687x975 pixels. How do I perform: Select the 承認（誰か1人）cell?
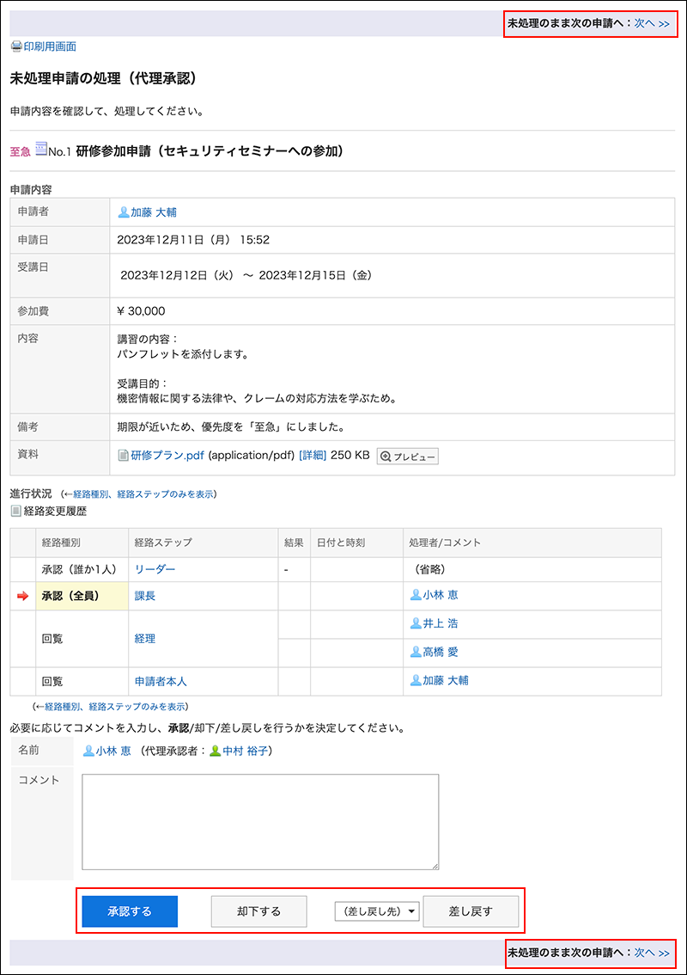(82, 569)
